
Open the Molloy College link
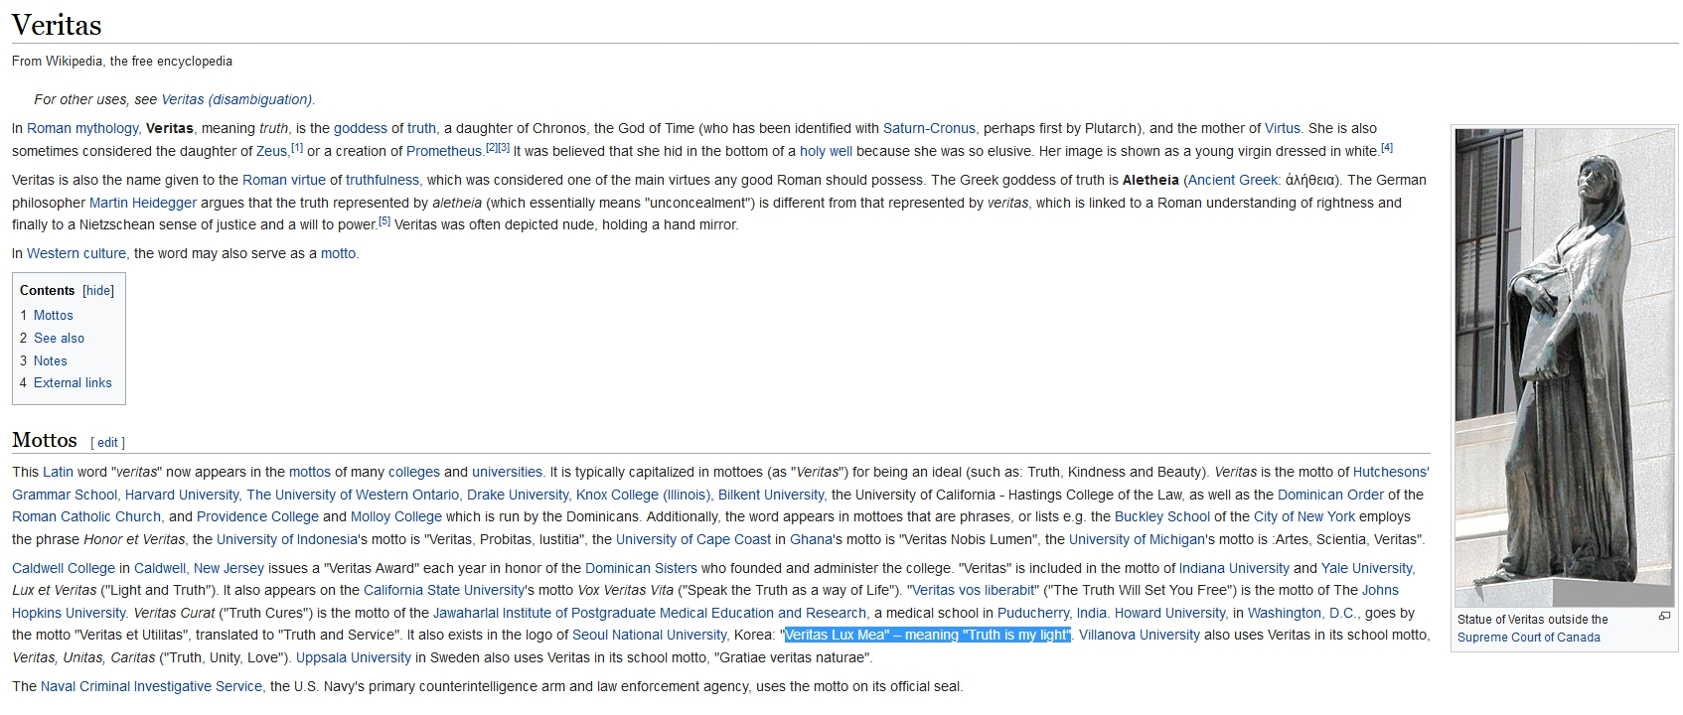(396, 517)
